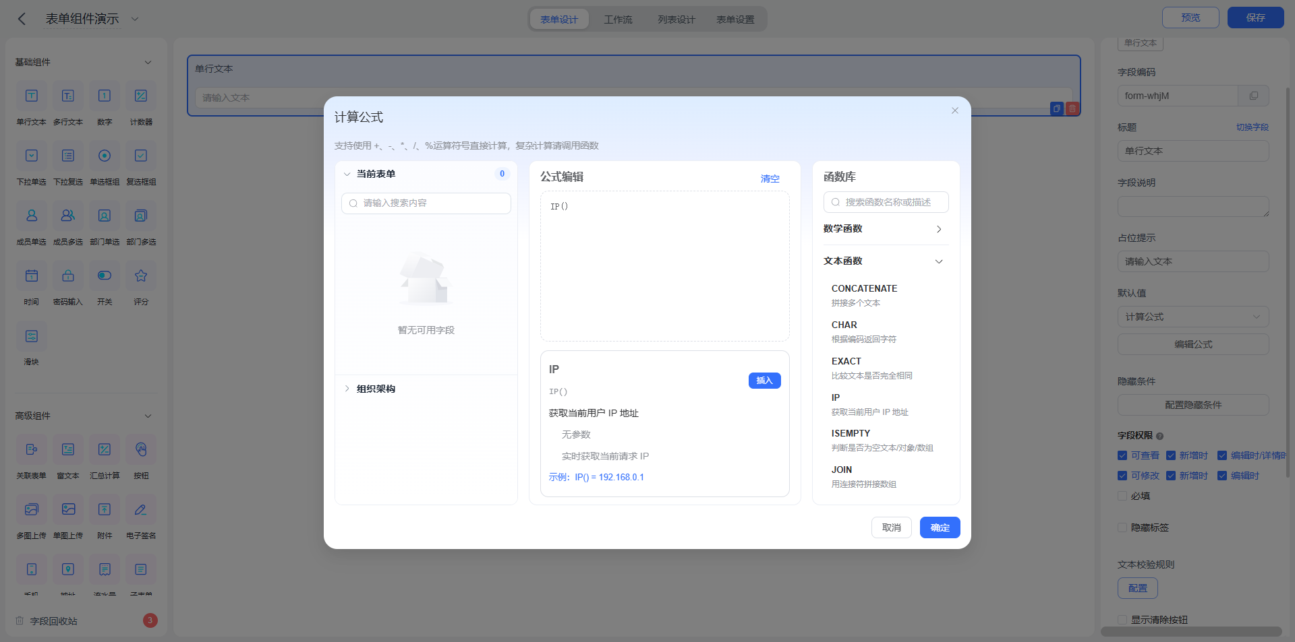Add the 汇总计算 component icon
1295x642 pixels.
click(x=105, y=449)
